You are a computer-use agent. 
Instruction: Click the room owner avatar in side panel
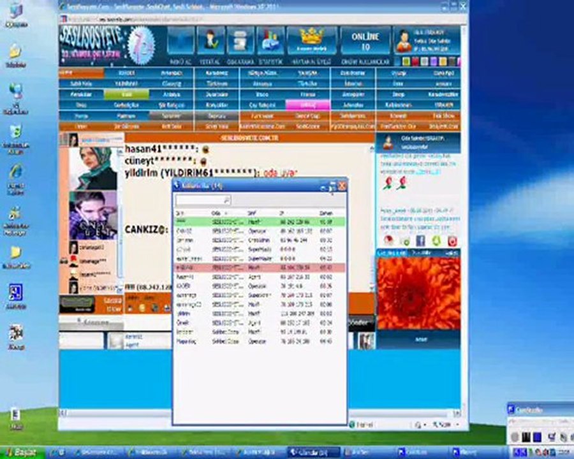(x=388, y=143)
